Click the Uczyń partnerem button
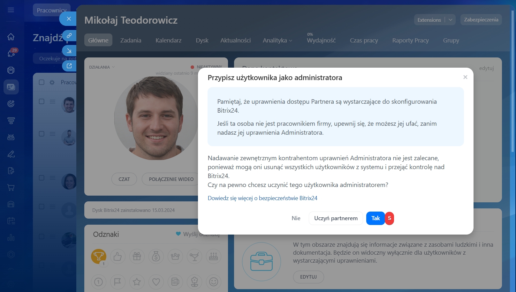The image size is (516, 292). point(336,218)
